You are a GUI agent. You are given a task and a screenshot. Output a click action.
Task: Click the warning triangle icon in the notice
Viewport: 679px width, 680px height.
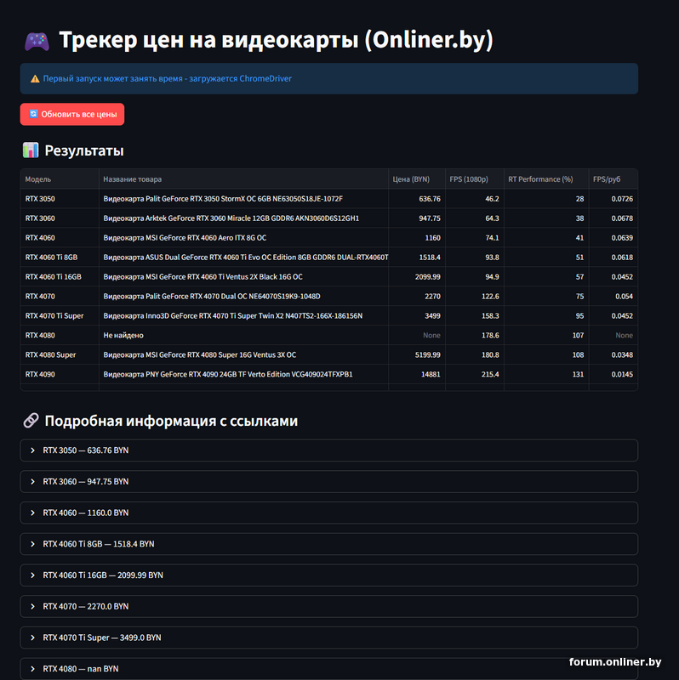(x=35, y=79)
